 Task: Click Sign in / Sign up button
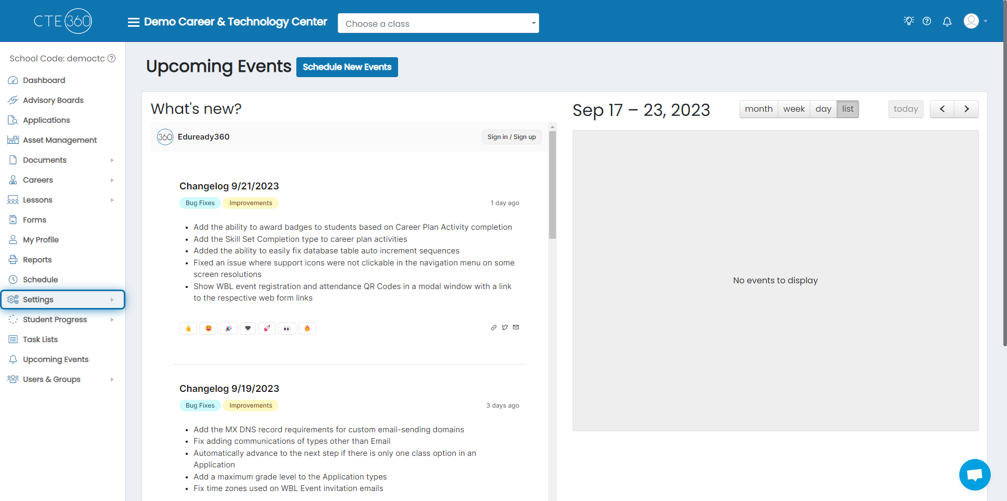(511, 137)
